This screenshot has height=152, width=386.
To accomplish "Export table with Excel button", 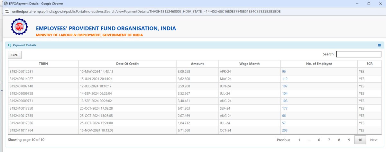I will [x=14, y=55].
